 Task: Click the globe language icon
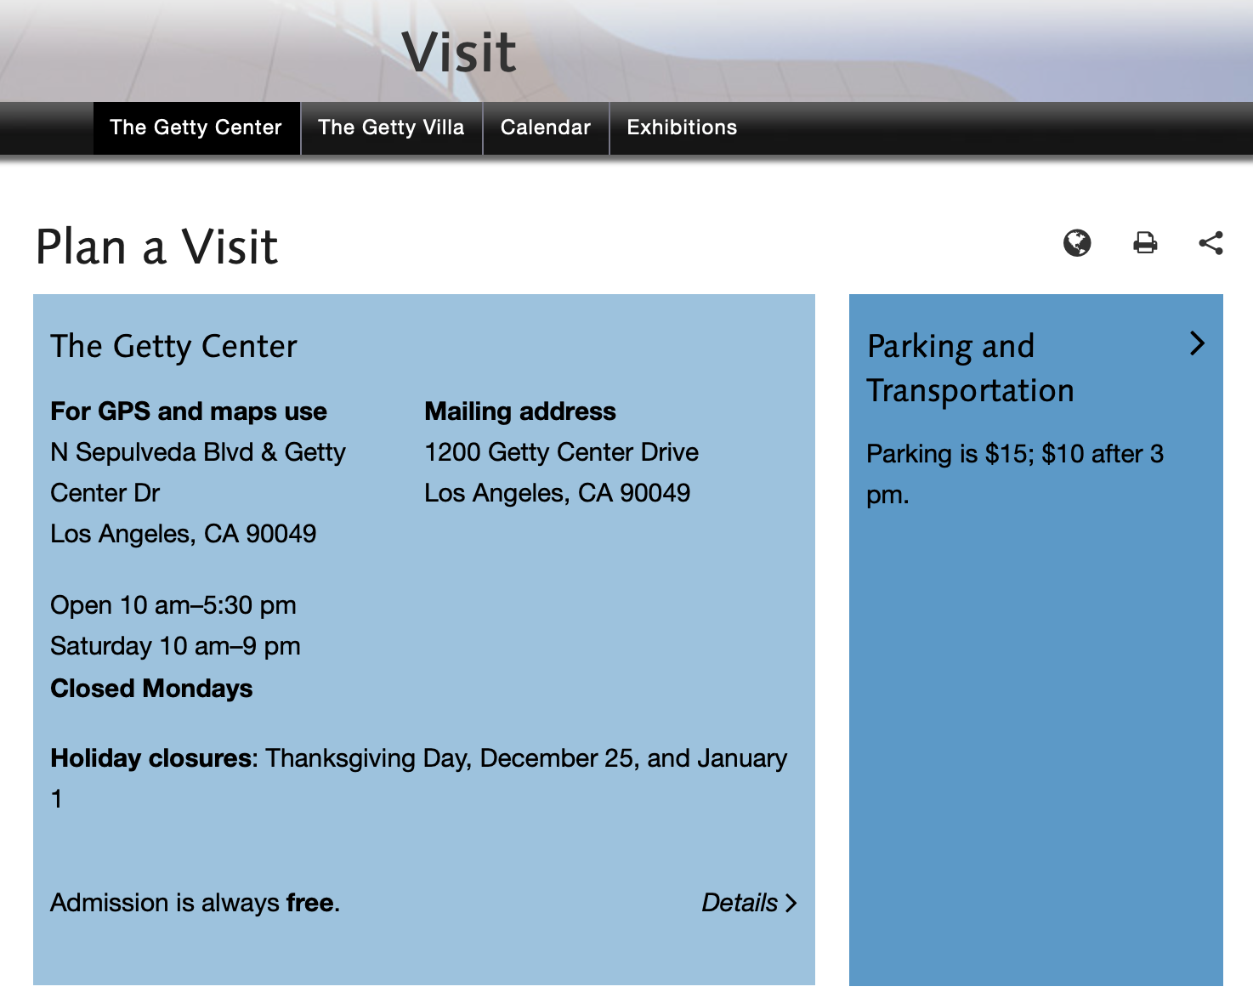pos(1077,243)
